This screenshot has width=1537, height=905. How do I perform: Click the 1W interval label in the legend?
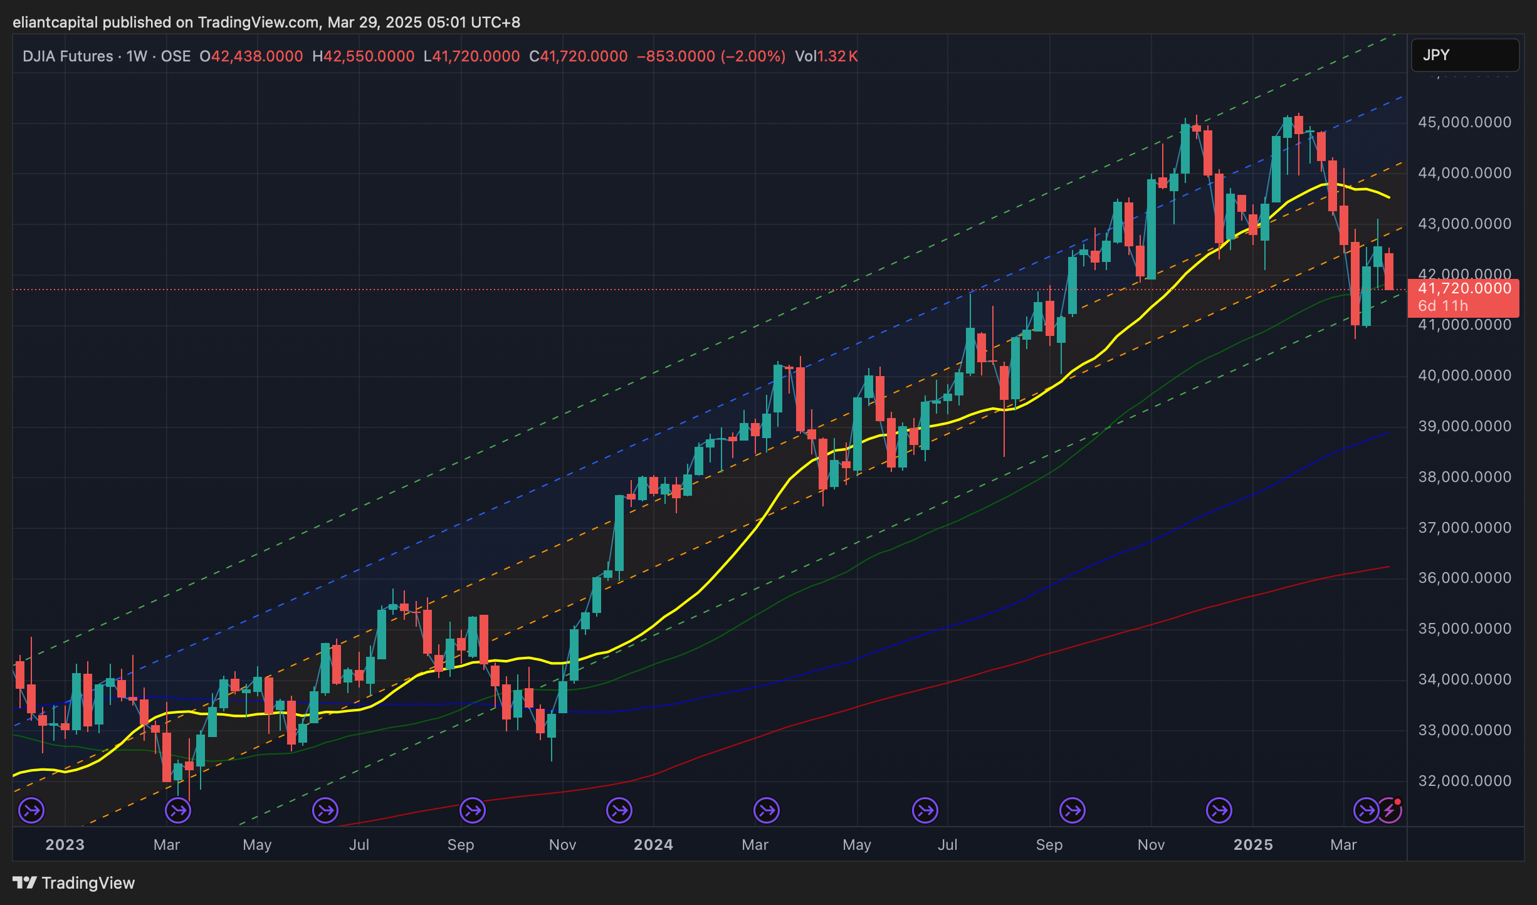(x=137, y=56)
